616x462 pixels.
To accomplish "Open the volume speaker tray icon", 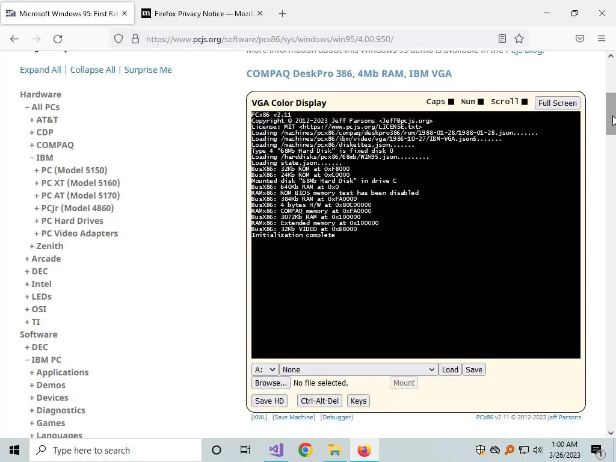I will pyautogui.click(x=538, y=450).
